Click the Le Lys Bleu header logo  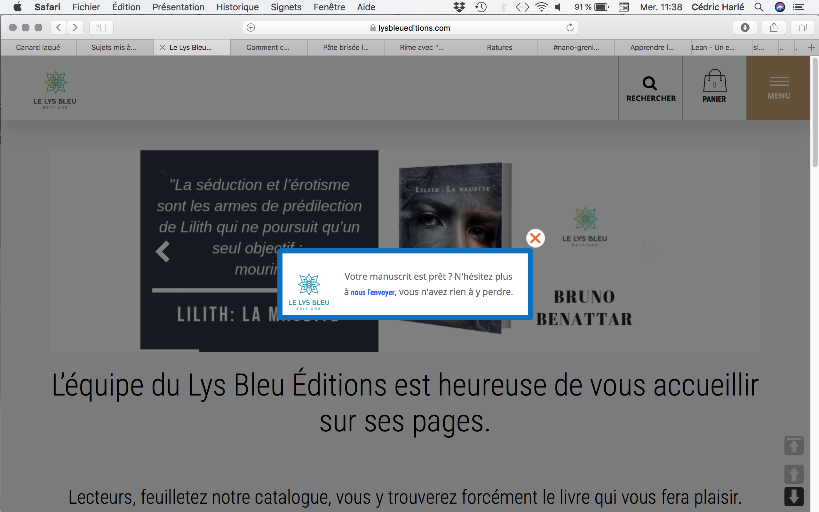coord(55,90)
